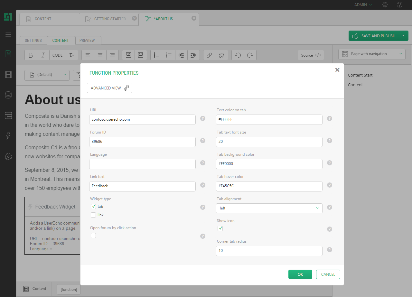Insert a bulleted list
Image resolution: width=412 pixels, height=297 pixels.
[157, 55]
